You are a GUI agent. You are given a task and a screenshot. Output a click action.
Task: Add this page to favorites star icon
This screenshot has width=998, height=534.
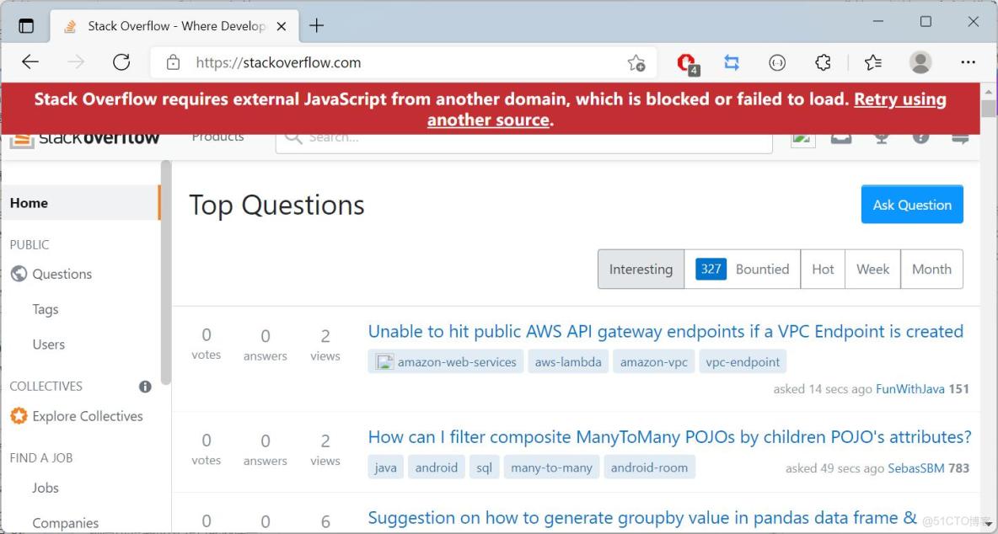click(636, 62)
